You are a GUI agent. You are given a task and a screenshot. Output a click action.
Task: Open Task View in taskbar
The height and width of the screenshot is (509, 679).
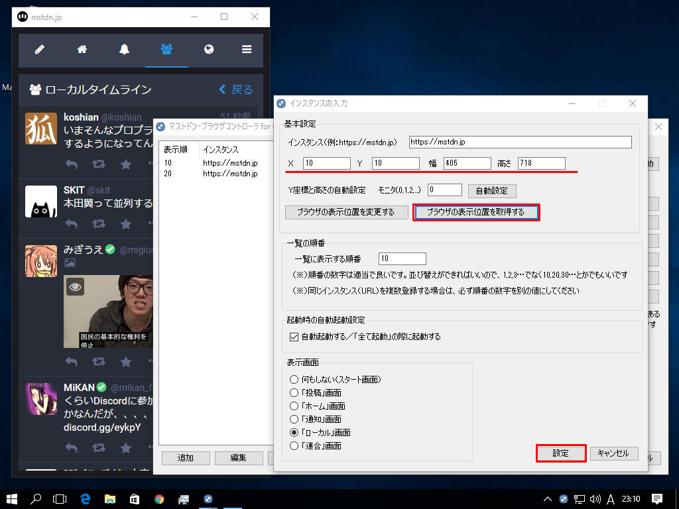59,499
